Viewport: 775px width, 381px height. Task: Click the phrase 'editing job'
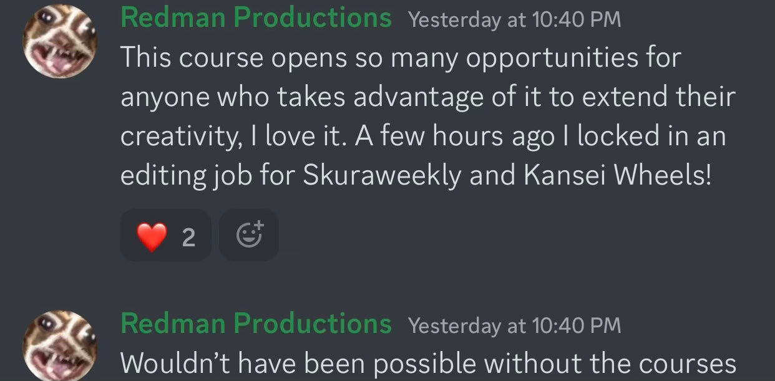tap(186, 176)
